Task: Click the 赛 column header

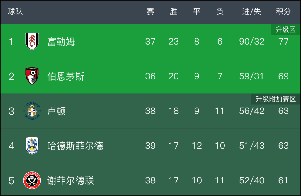Action: 150,12
